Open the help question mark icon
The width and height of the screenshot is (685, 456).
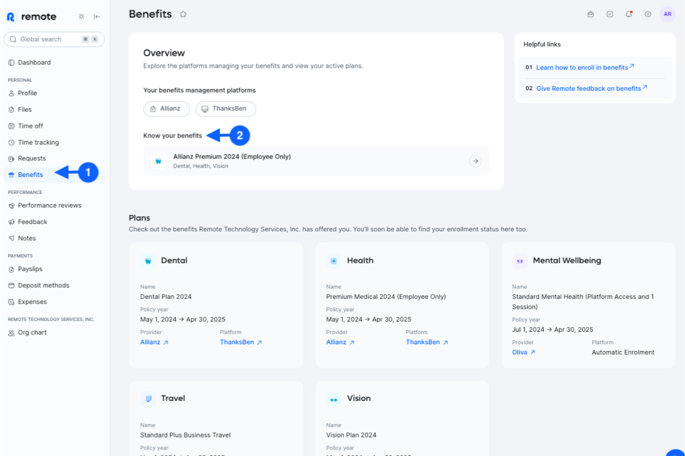tap(648, 14)
